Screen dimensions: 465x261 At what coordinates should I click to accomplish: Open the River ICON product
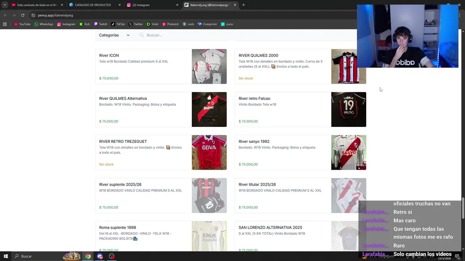pyautogui.click(x=161, y=66)
